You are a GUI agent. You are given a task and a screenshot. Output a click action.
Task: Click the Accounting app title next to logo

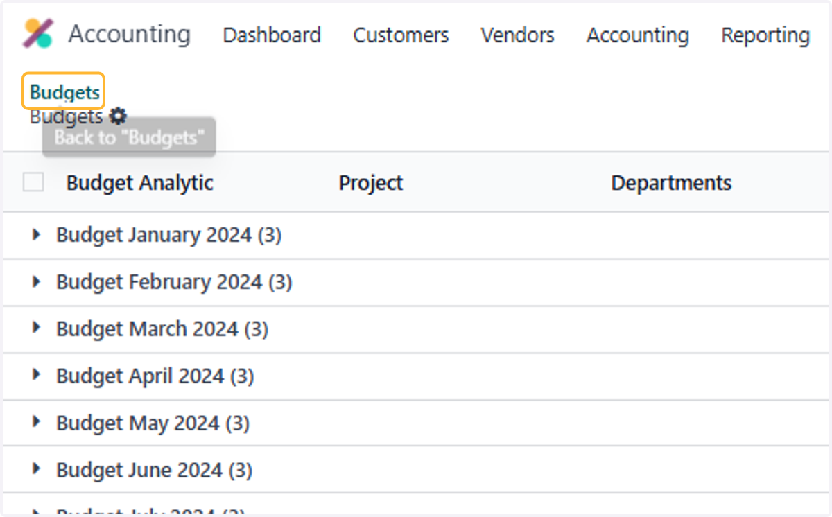[x=129, y=33]
